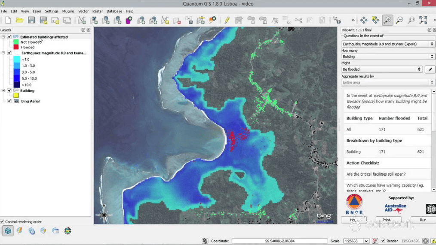Click the InaSAFE results scrollbar down arrow
The image size is (436, 245).
point(433,190)
